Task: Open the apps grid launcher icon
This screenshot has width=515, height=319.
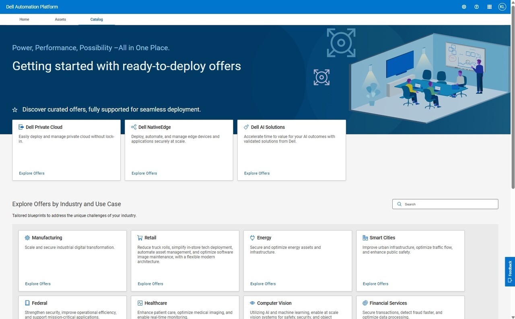Action: 489,7
